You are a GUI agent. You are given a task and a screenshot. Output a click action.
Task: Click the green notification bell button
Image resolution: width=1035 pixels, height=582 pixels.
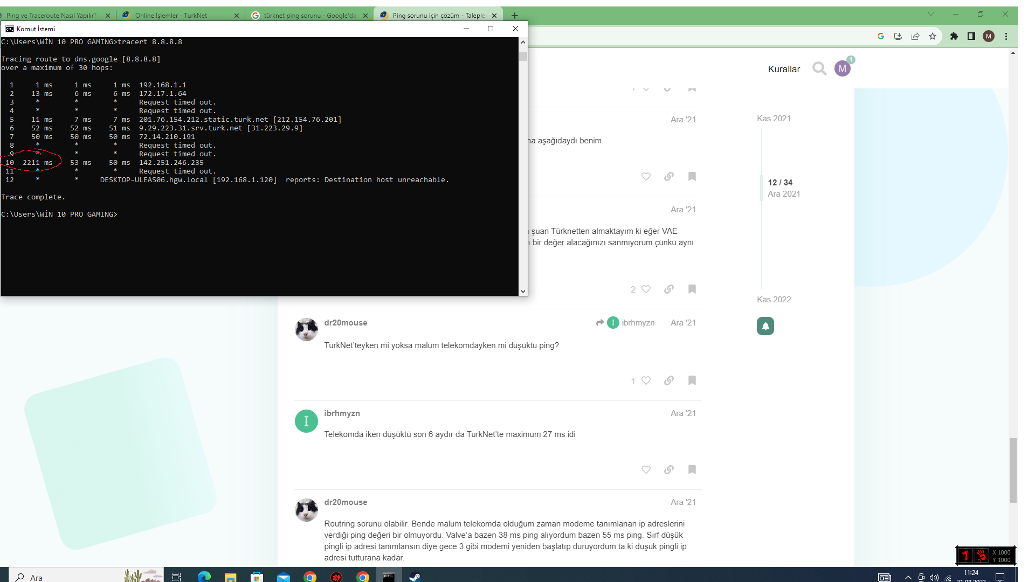tap(765, 326)
